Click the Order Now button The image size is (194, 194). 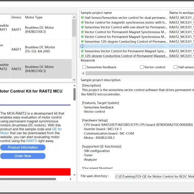23,156
